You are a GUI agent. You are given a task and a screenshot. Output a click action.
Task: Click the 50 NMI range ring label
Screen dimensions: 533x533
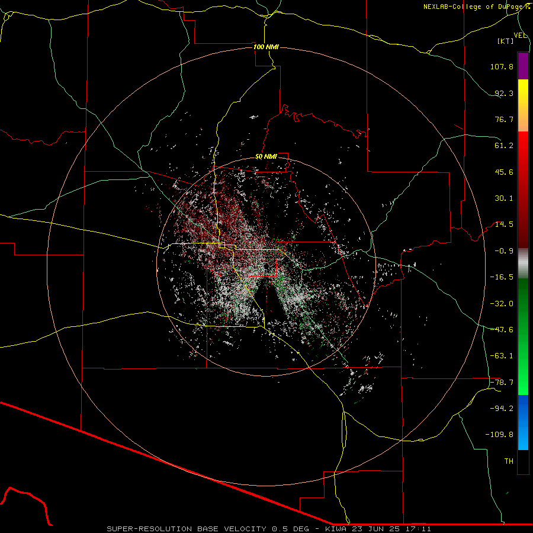click(266, 156)
